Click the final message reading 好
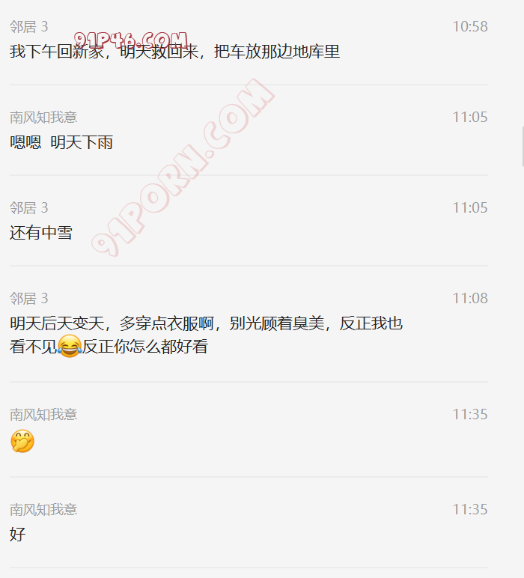 (x=18, y=534)
